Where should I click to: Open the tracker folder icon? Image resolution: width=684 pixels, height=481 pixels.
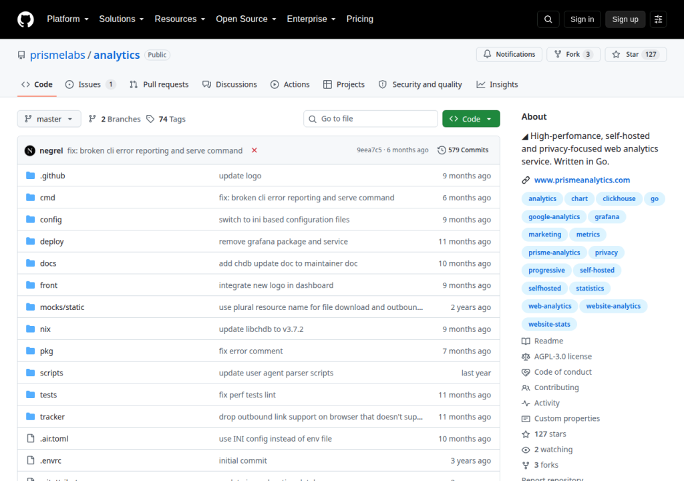30,416
